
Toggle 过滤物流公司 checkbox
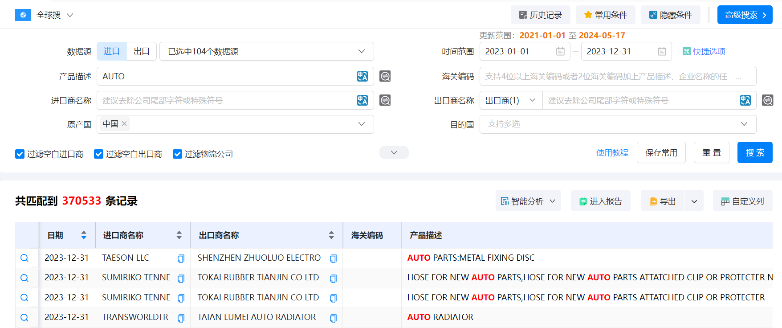(x=177, y=154)
